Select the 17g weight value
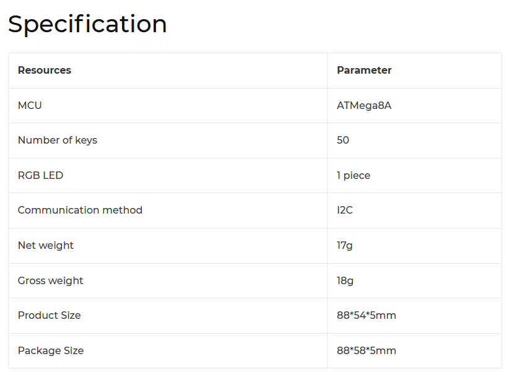Image resolution: width=509 pixels, height=377 pixels. [x=345, y=246]
